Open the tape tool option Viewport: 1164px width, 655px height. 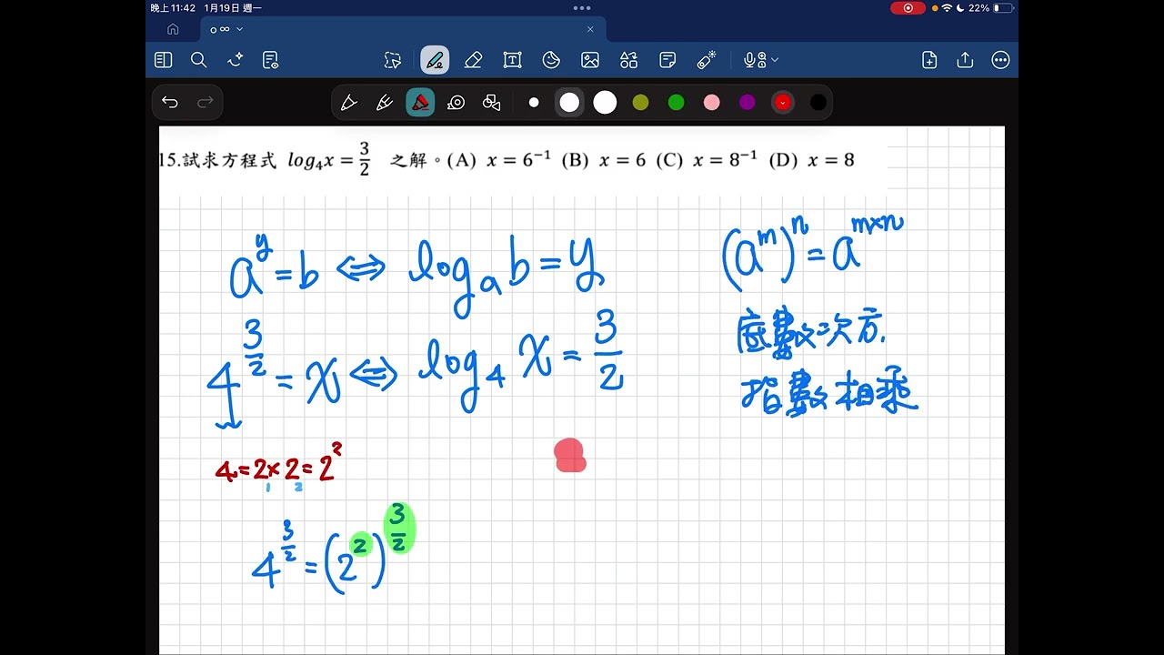[457, 103]
